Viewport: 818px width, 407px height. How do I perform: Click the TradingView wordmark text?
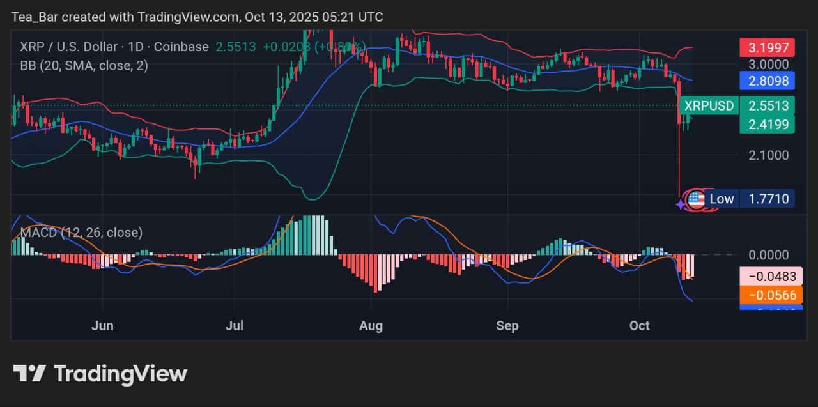tap(120, 373)
